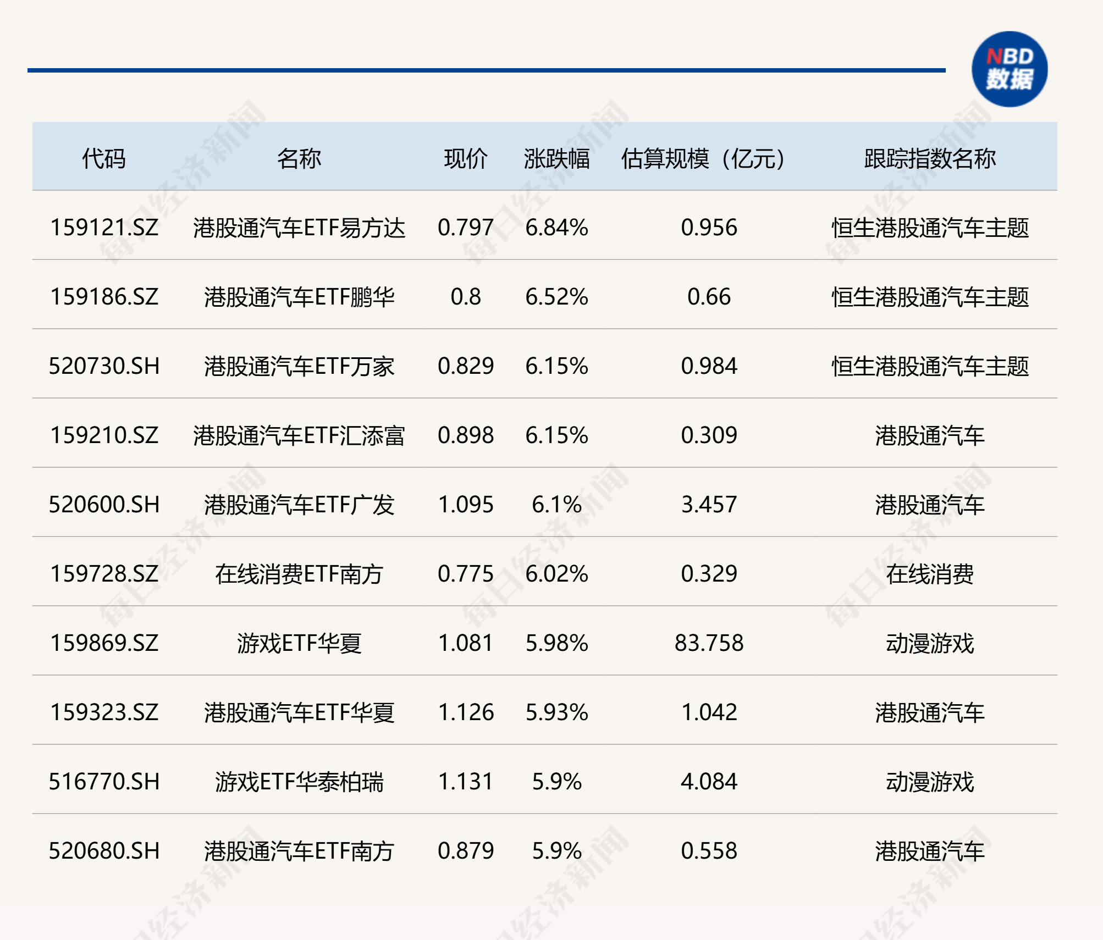This screenshot has width=1103, height=940.
Task: Click the change value 6.02%
Action: (556, 574)
